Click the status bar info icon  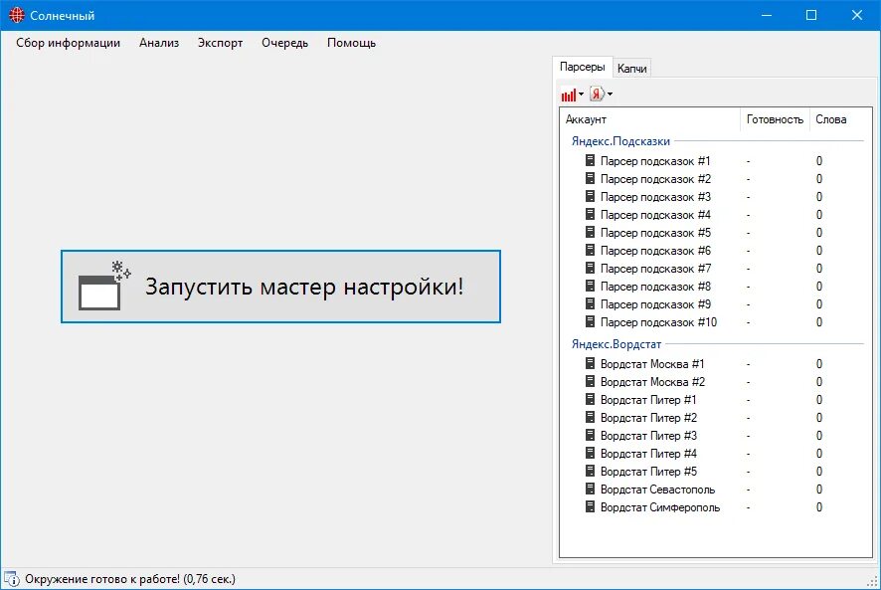tap(11, 579)
